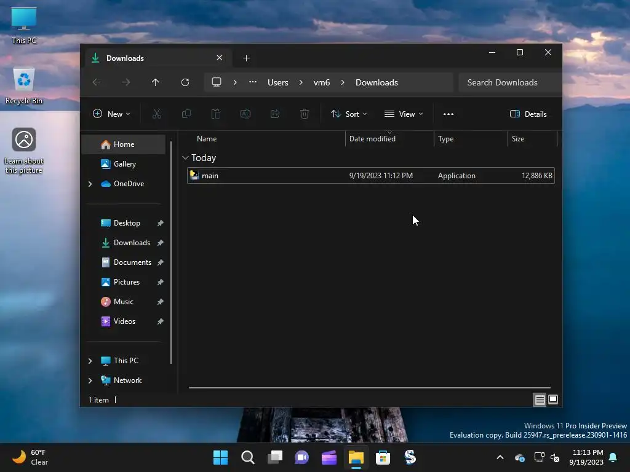The height and width of the screenshot is (472, 630).
Task: Expand Network in navigation pane
Action: (90, 380)
